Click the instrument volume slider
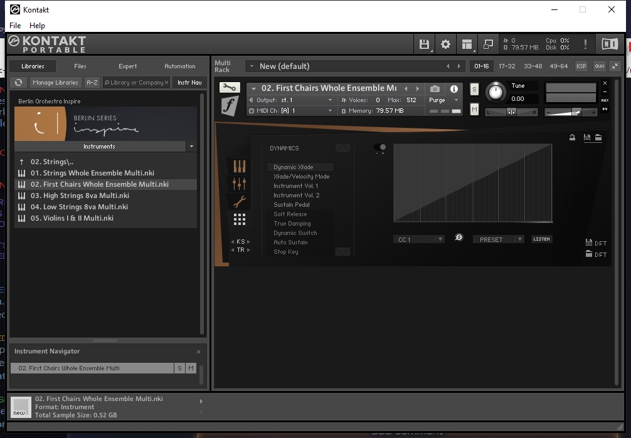This screenshot has width=631, height=438. 571,113
